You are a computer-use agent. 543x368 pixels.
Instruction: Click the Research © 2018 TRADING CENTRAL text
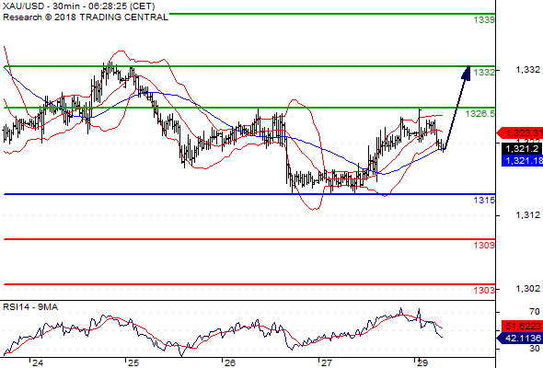pos(86,17)
